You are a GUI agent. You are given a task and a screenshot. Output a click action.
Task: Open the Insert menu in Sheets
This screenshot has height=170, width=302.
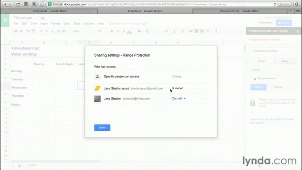click(x=44, y=24)
